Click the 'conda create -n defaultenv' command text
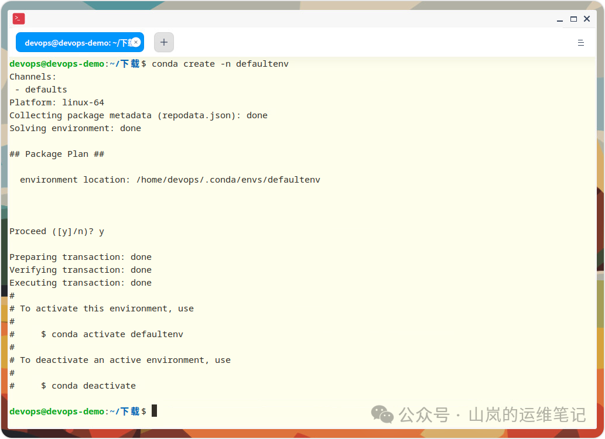Screen dimensions: 605x439 click(220, 64)
